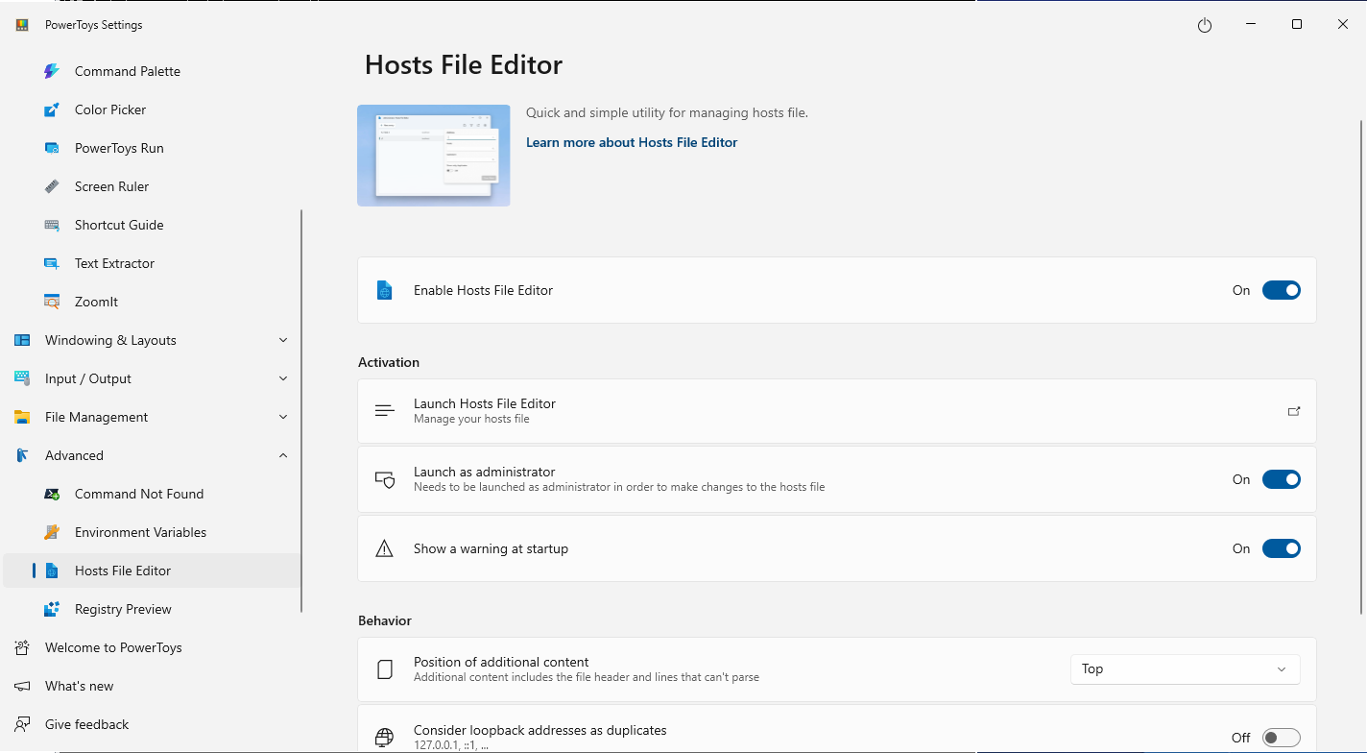The height and width of the screenshot is (753, 1367).
Task: Turn off Enable Hosts File Editor toggle
Action: 1282,290
